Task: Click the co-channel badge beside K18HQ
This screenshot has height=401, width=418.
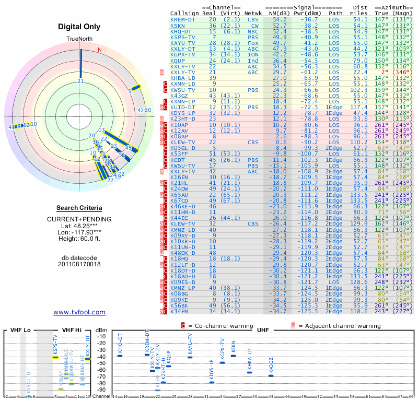Action: pos(165,259)
